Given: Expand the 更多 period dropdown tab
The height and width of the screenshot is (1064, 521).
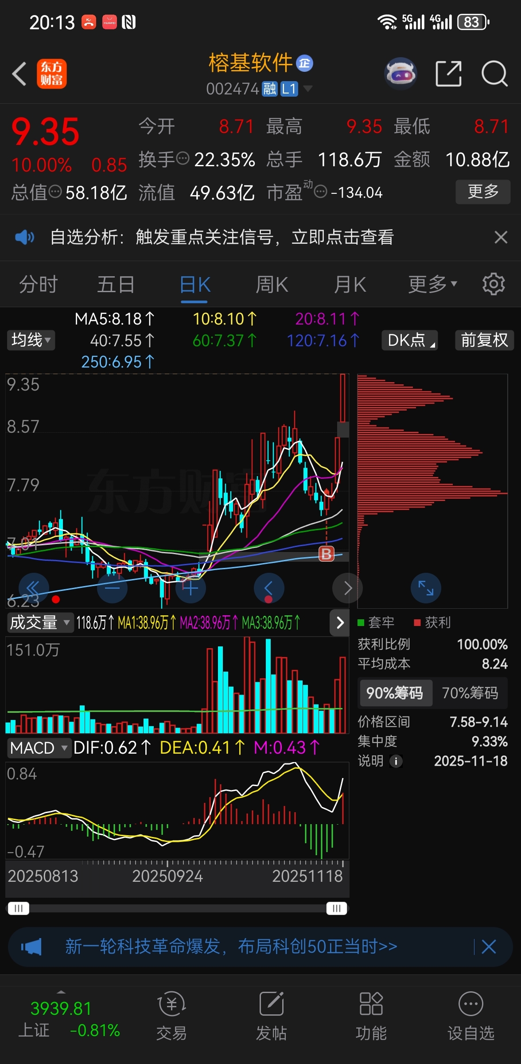Looking at the screenshot, I should pos(432,284).
